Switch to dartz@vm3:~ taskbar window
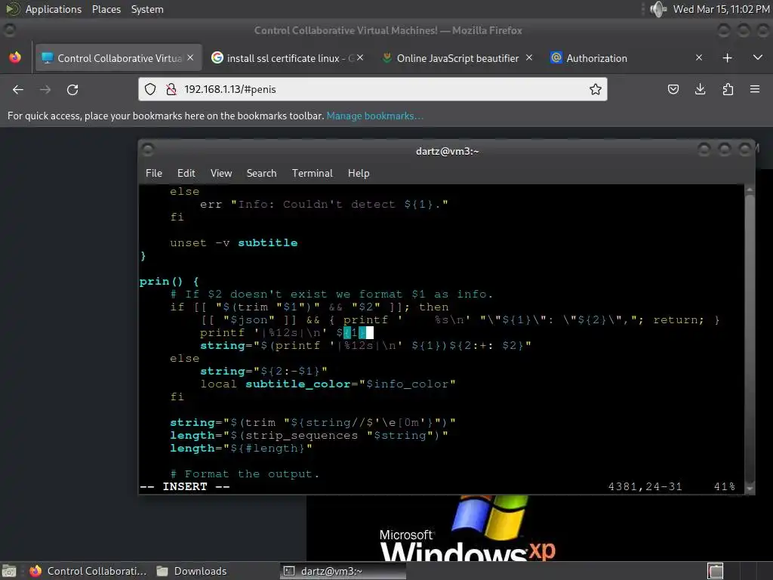 coord(343,571)
